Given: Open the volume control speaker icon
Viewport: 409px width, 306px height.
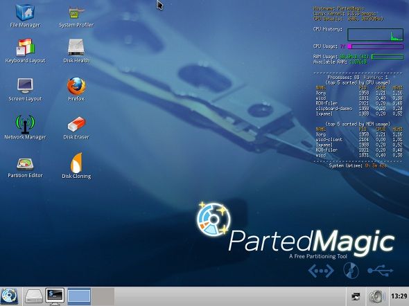Looking at the screenshot, I should pos(376,296).
